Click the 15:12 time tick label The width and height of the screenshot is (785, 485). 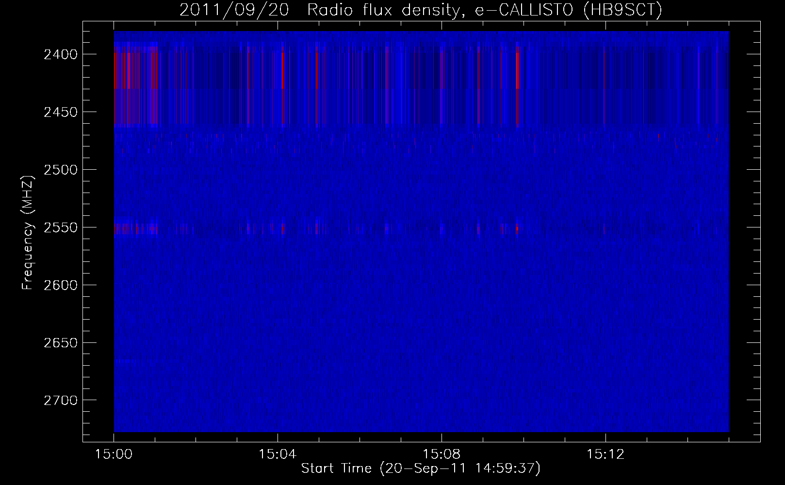pos(605,454)
